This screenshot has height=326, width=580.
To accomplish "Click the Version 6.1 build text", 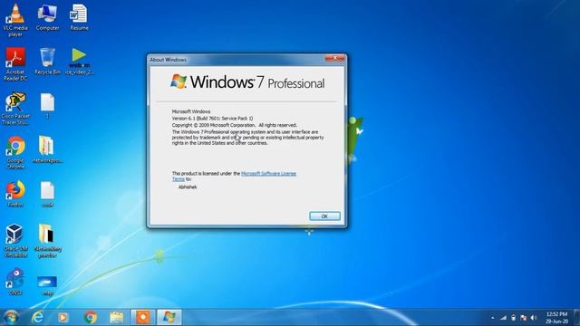I will (x=212, y=119).
